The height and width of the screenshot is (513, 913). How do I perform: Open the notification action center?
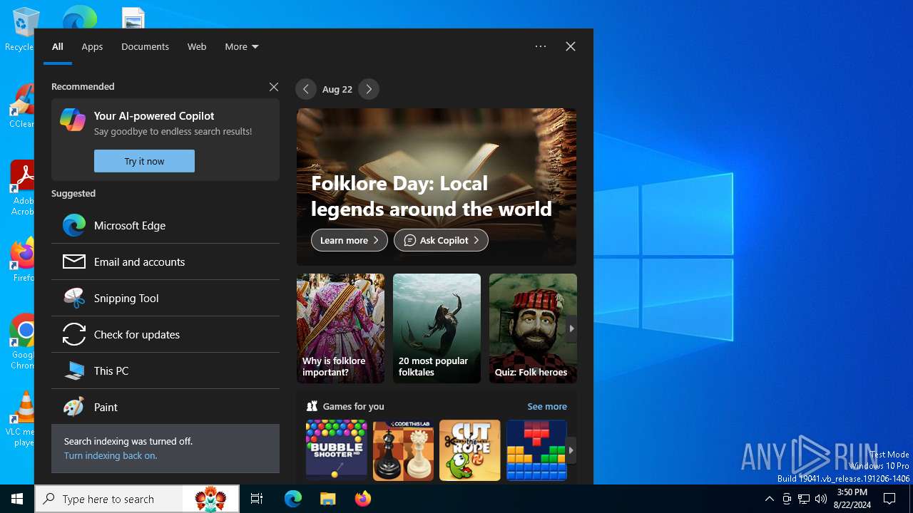tap(889, 499)
